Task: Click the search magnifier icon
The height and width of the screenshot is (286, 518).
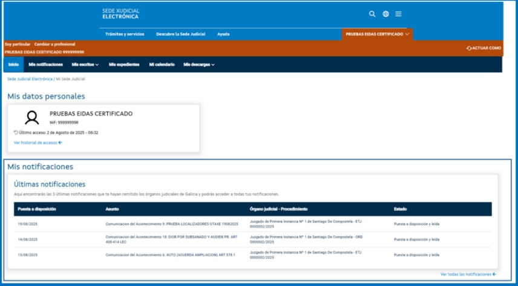Action: pos(372,14)
